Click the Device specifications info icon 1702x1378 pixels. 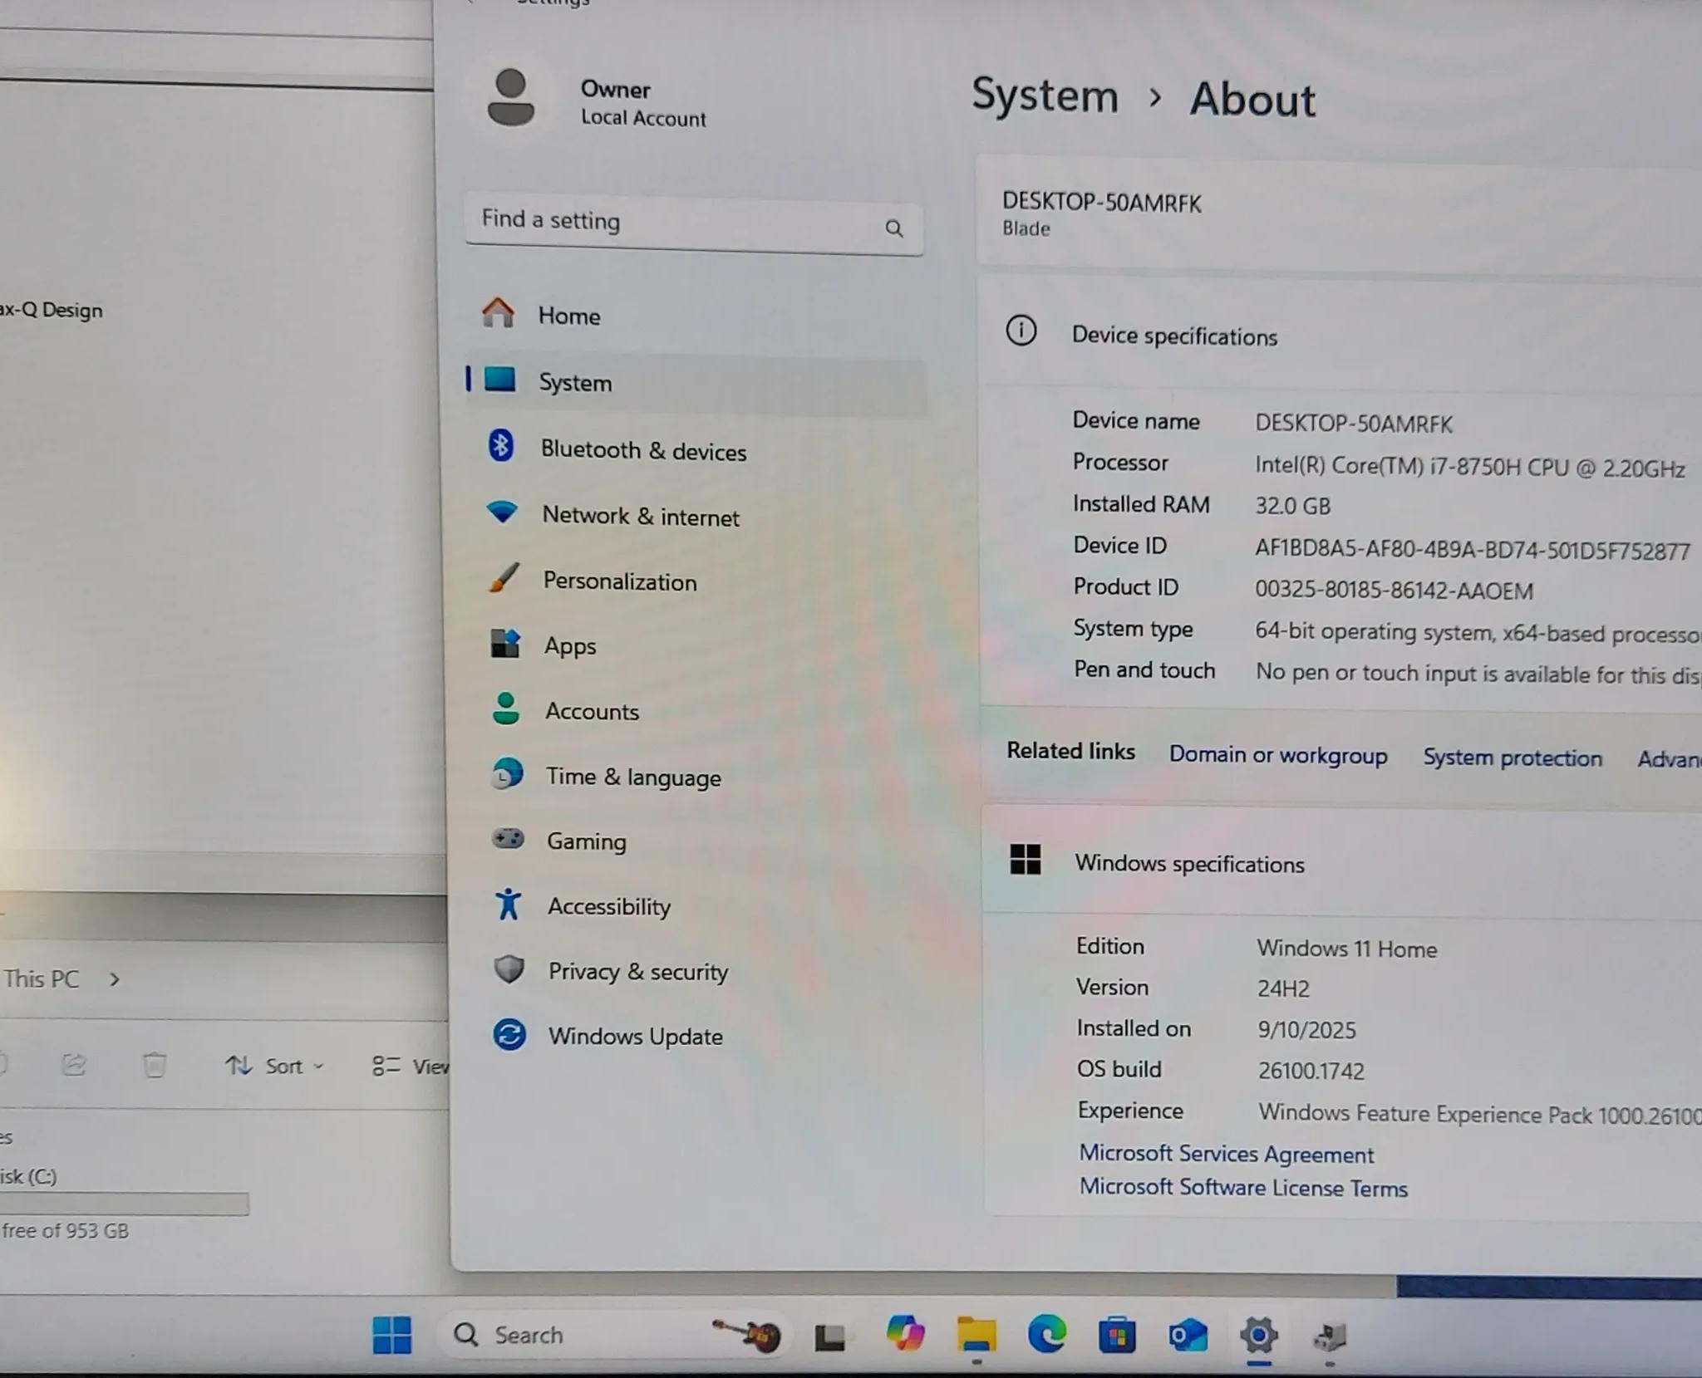coord(1021,331)
